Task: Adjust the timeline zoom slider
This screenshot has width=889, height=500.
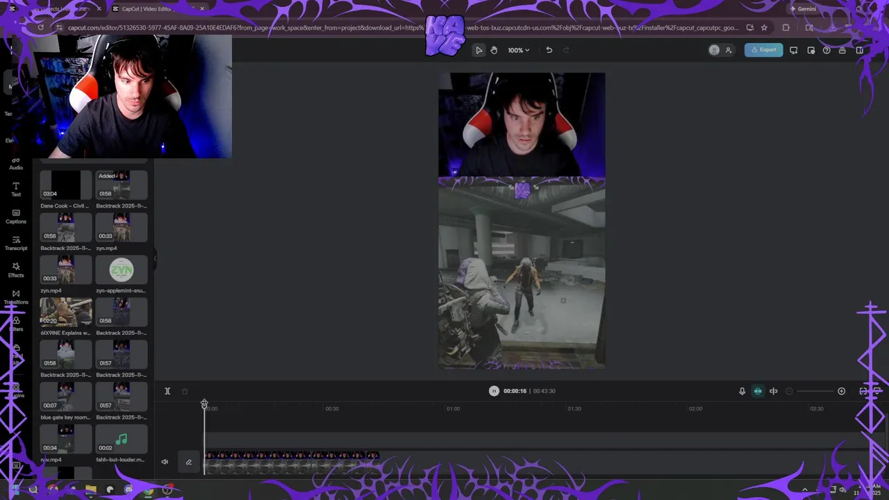Action: click(x=815, y=391)
